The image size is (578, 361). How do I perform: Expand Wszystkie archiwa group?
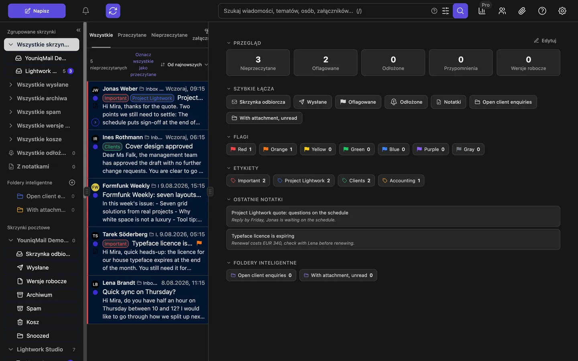coord(11,98)
